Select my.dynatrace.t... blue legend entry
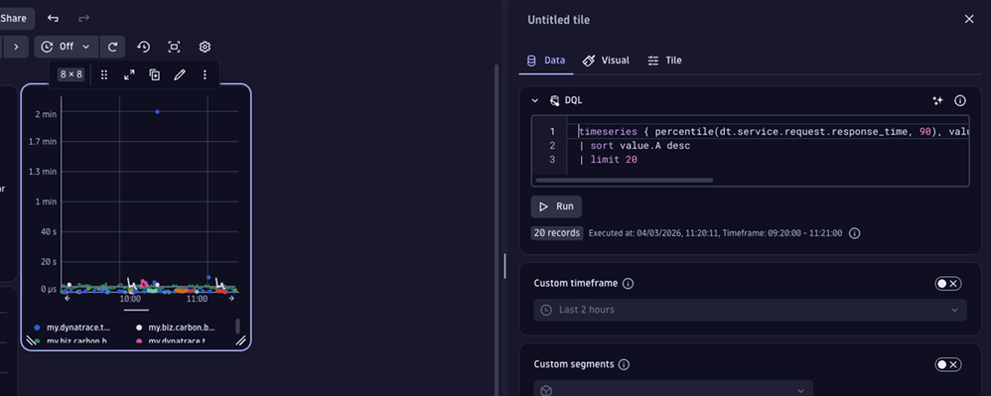Image resolution: width=991 pixels, height=396 pixels. (72, 328)
